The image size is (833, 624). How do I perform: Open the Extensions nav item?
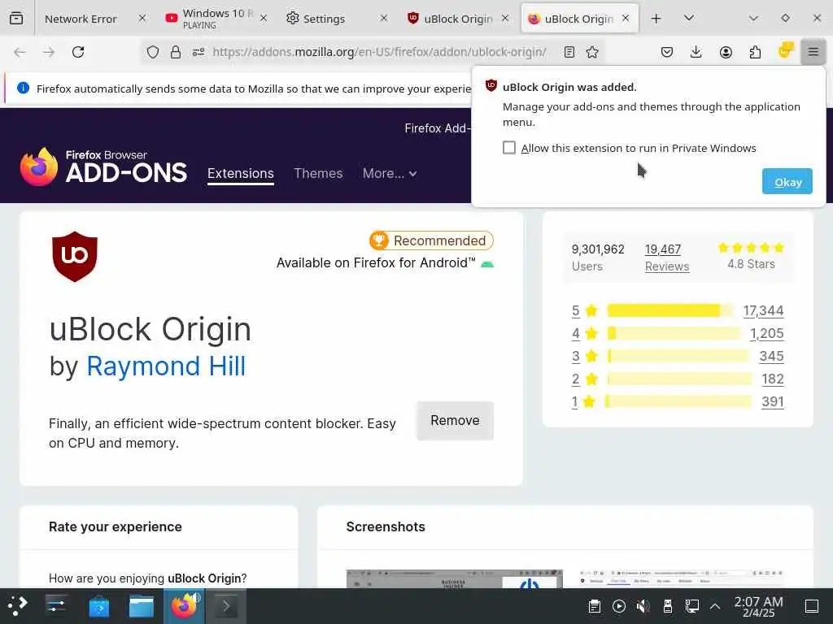[241, 174]
